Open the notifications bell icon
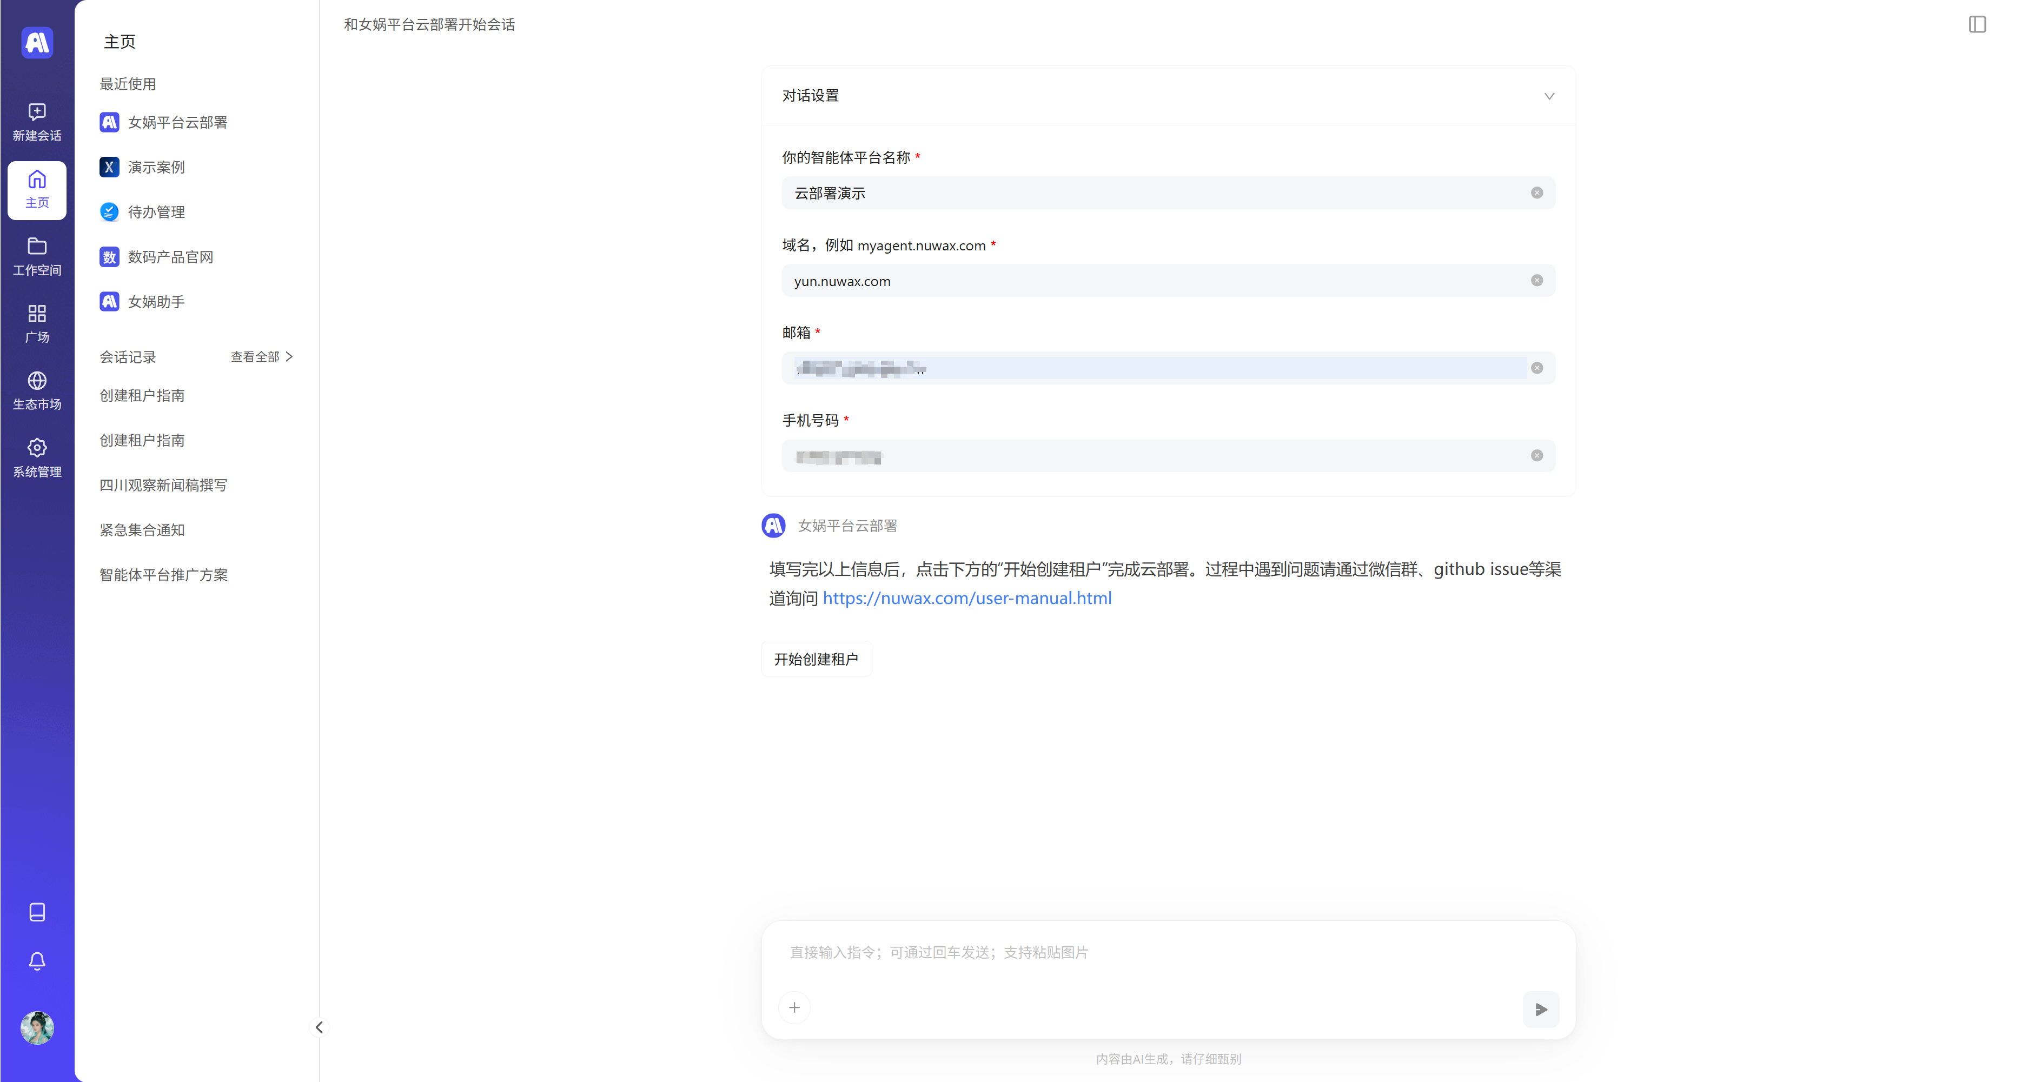 pos(37,961)
